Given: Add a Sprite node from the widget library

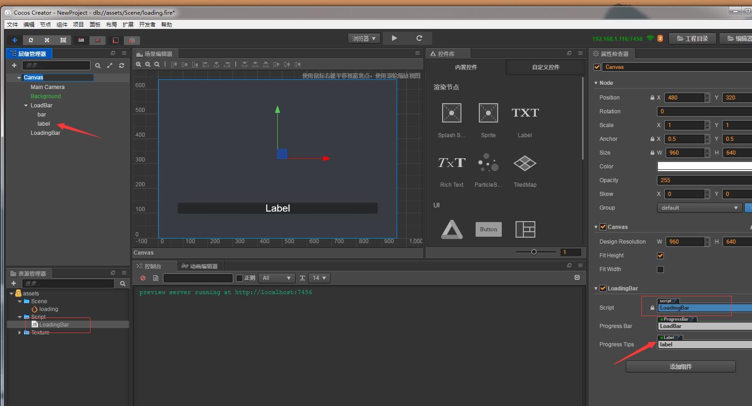Looking at the screenshot, I should 488,121.
